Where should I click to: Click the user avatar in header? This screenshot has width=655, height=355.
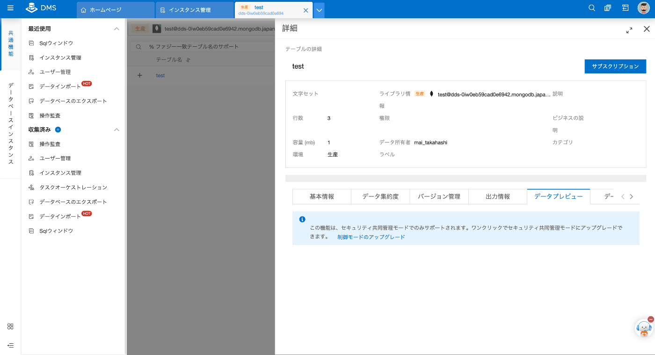(x=643, y=8)
